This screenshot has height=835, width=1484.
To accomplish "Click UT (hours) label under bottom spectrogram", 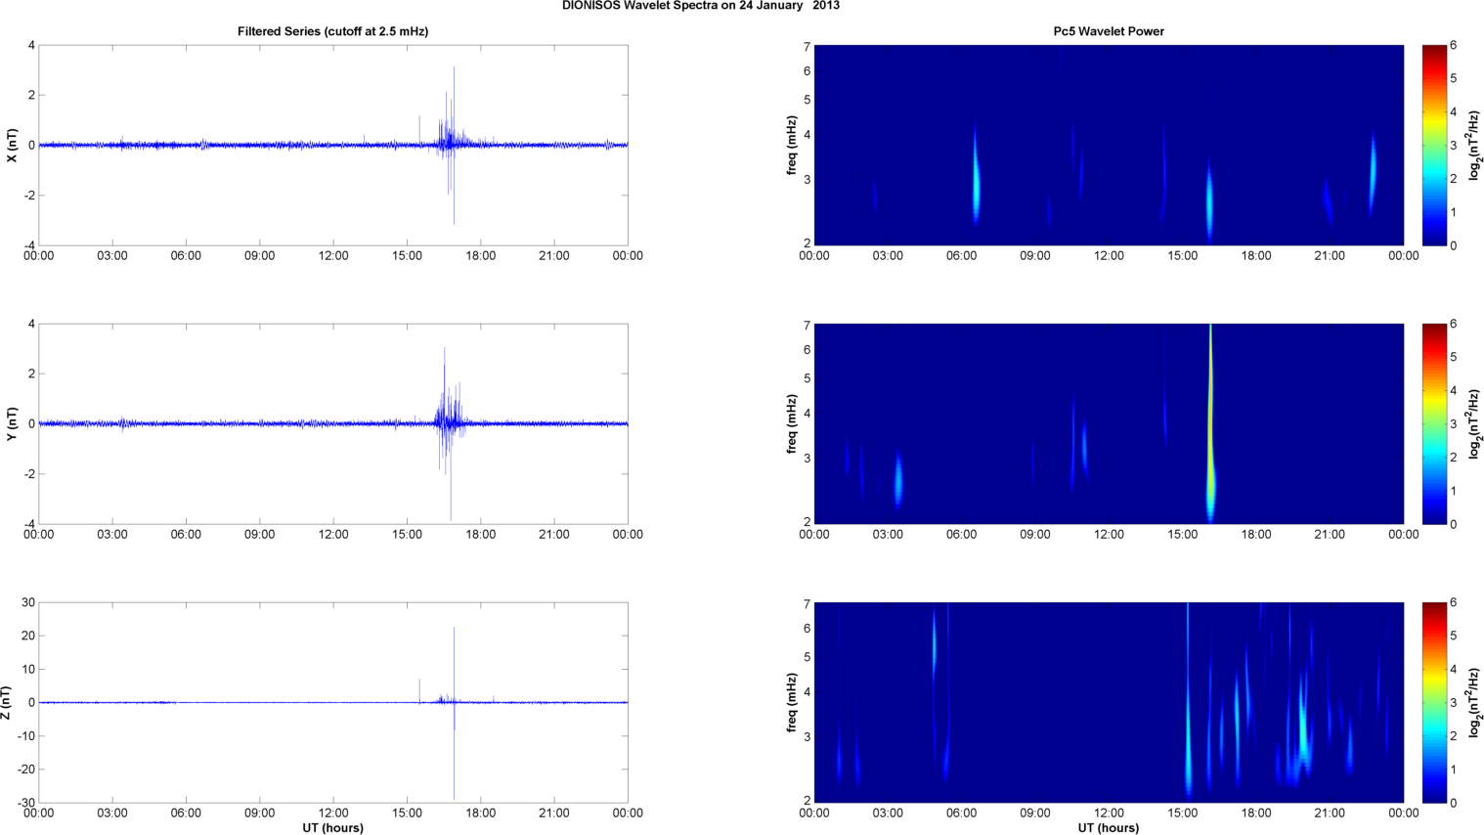I will (x=1109, y=828).
